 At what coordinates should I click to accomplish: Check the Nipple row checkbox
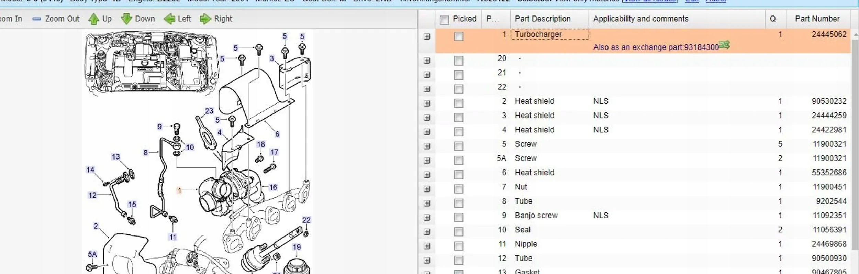(458, 246)
